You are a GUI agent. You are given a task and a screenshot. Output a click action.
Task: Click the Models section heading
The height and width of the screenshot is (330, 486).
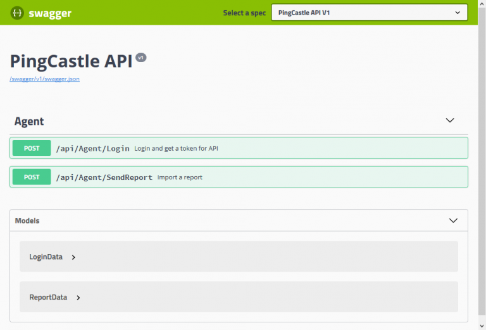pyautogui.click(x=27, y=220)
